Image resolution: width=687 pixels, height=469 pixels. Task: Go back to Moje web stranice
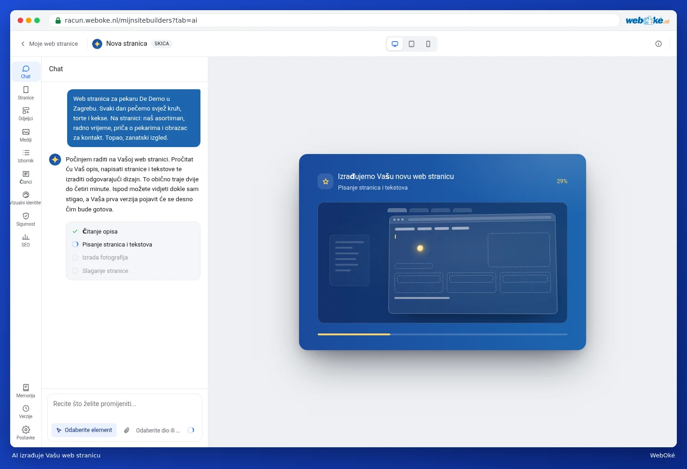coord(49,44)
